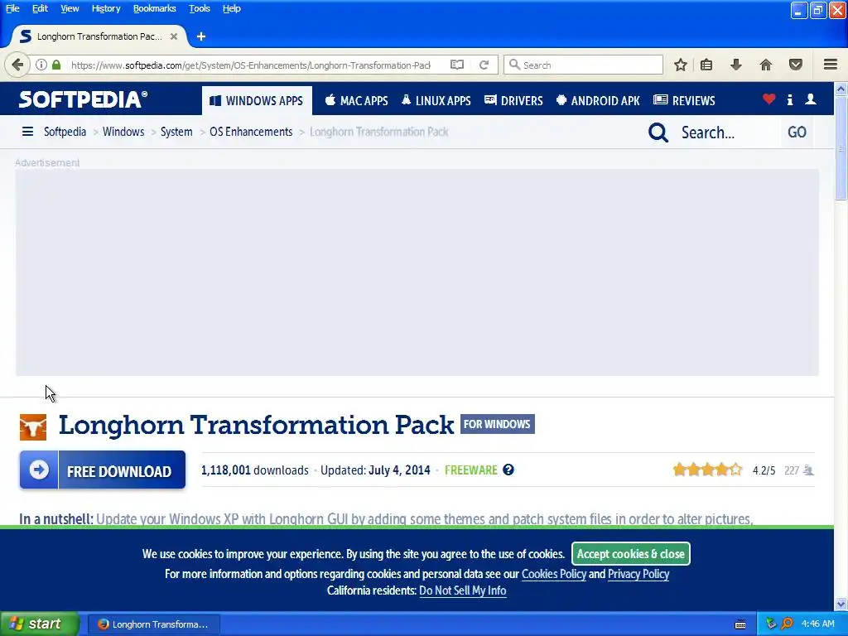Screen dimensions: 848x636
Task: Click the Firefox toolbar Search box
Action: tap(583, 65)
